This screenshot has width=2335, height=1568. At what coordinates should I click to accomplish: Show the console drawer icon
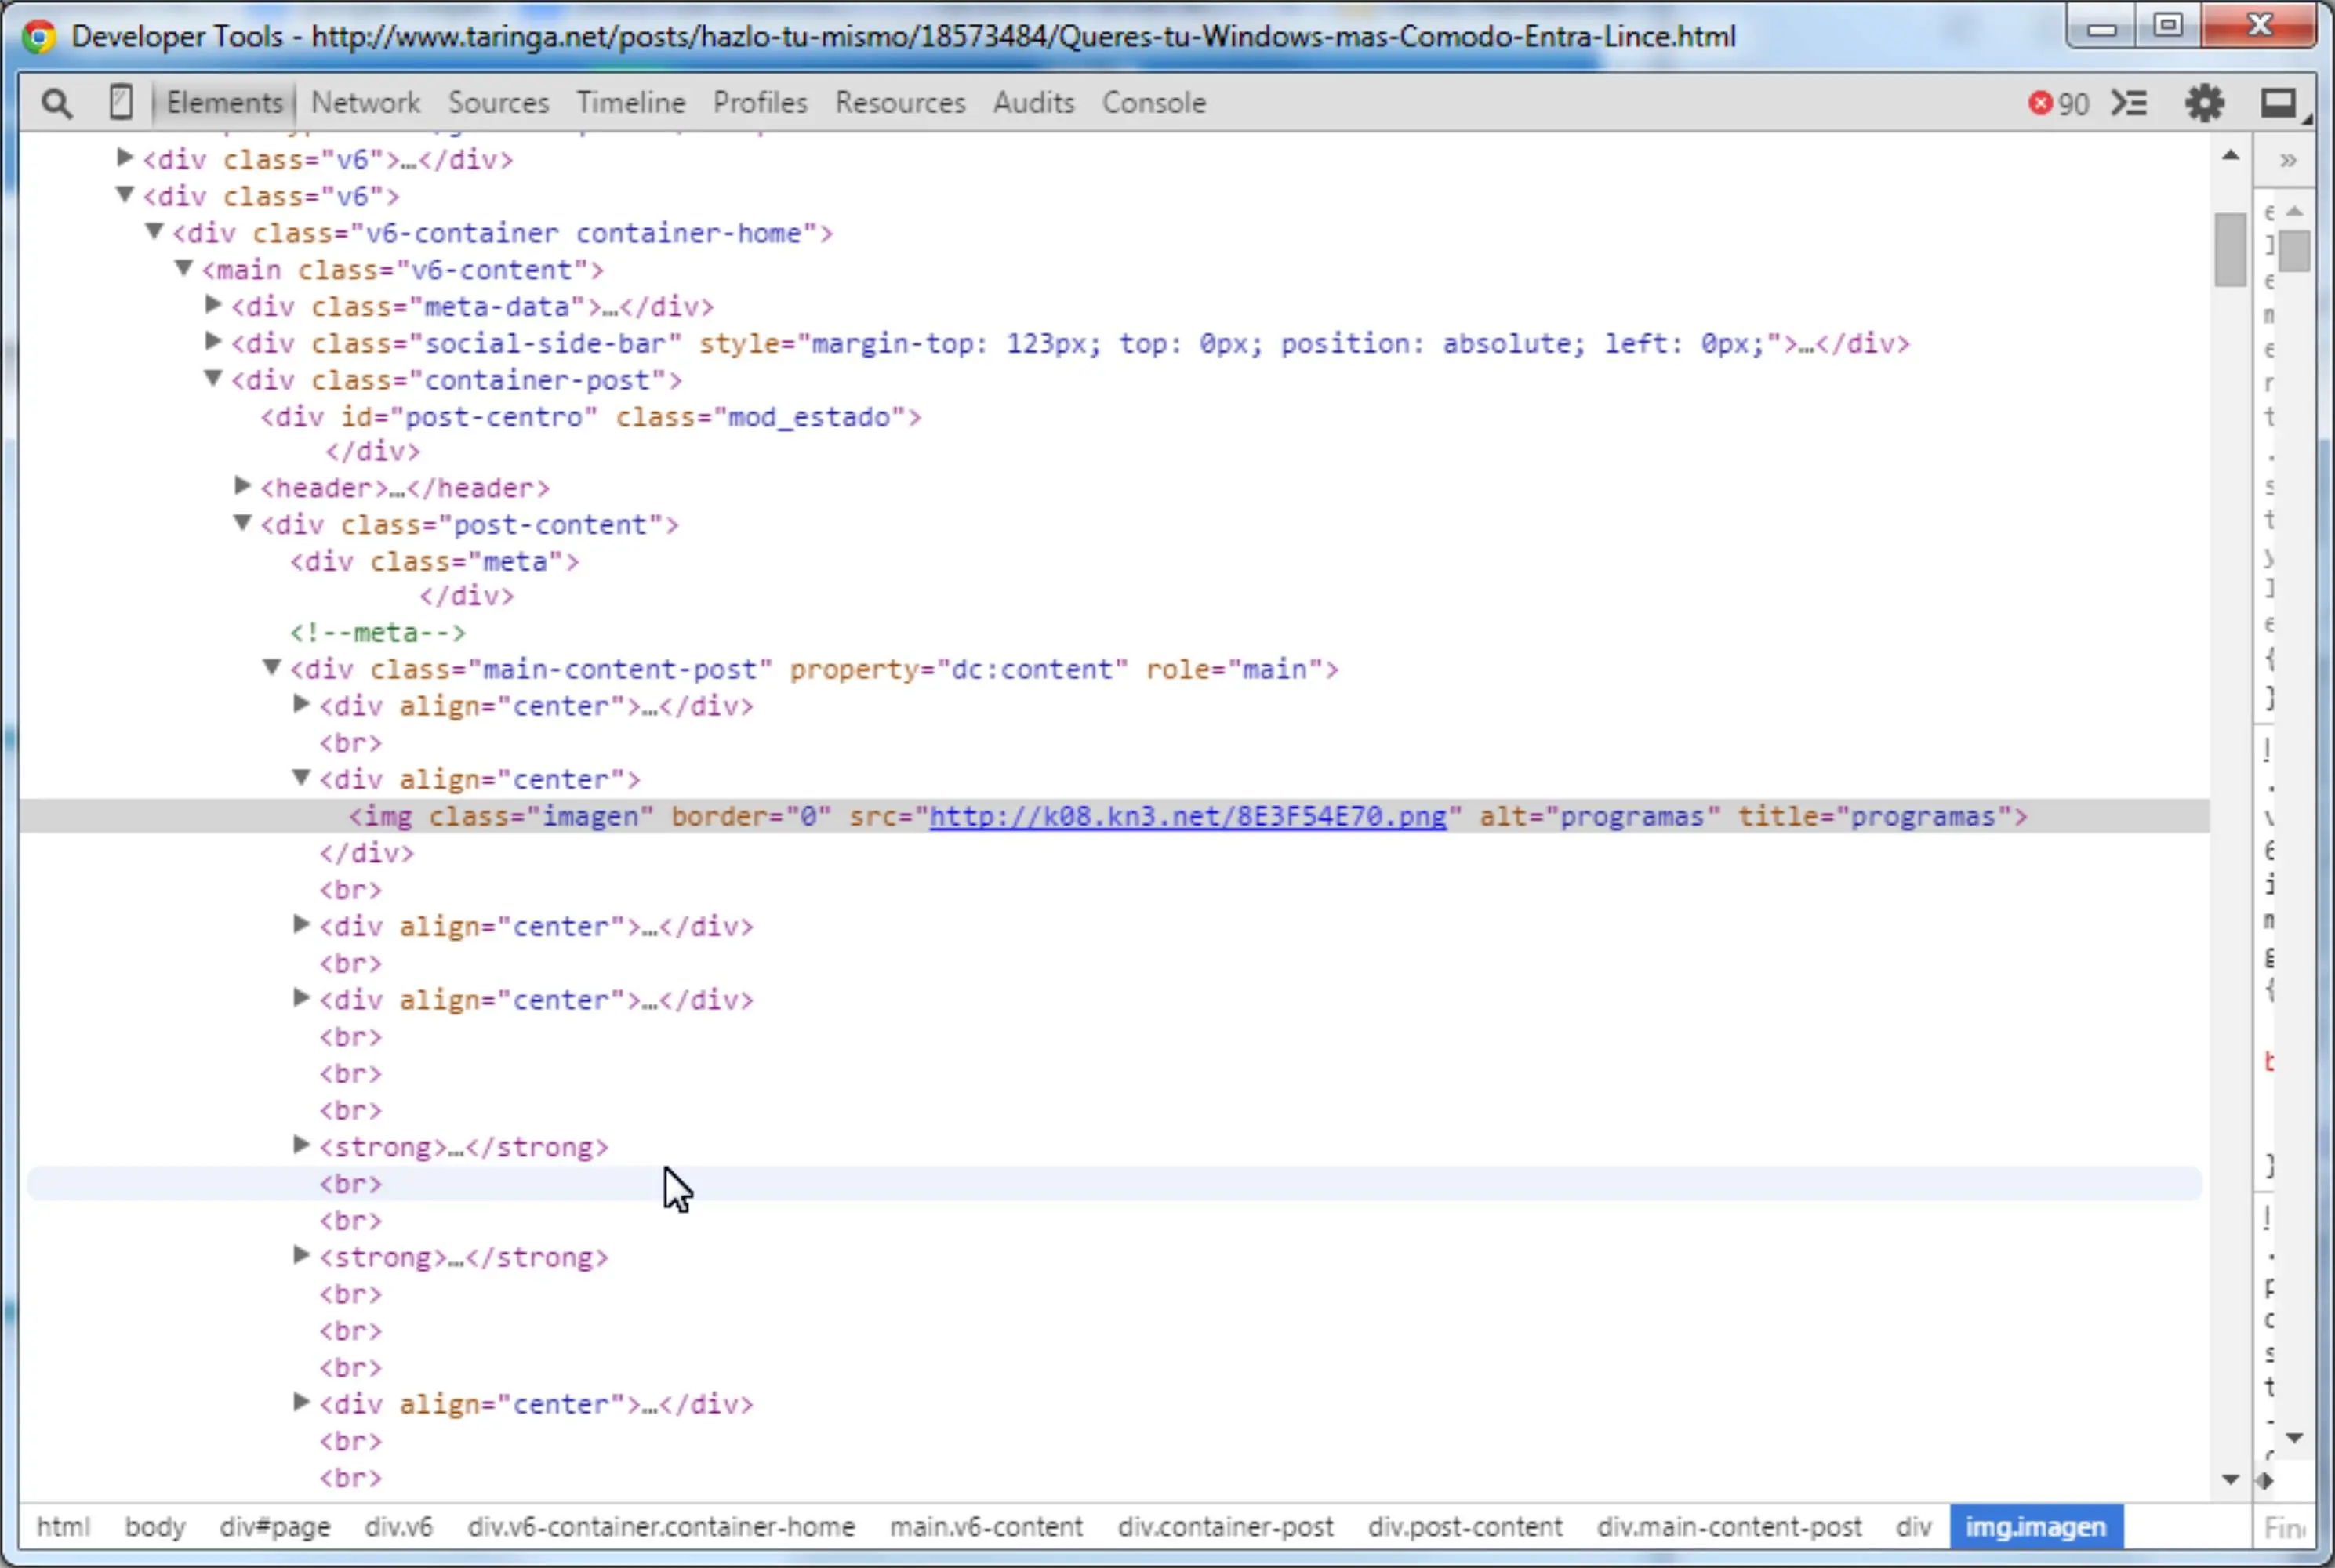[2129, 103]
